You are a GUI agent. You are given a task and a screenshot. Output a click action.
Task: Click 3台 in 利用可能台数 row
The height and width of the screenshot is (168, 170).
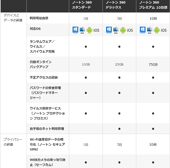tap(119, 18)
